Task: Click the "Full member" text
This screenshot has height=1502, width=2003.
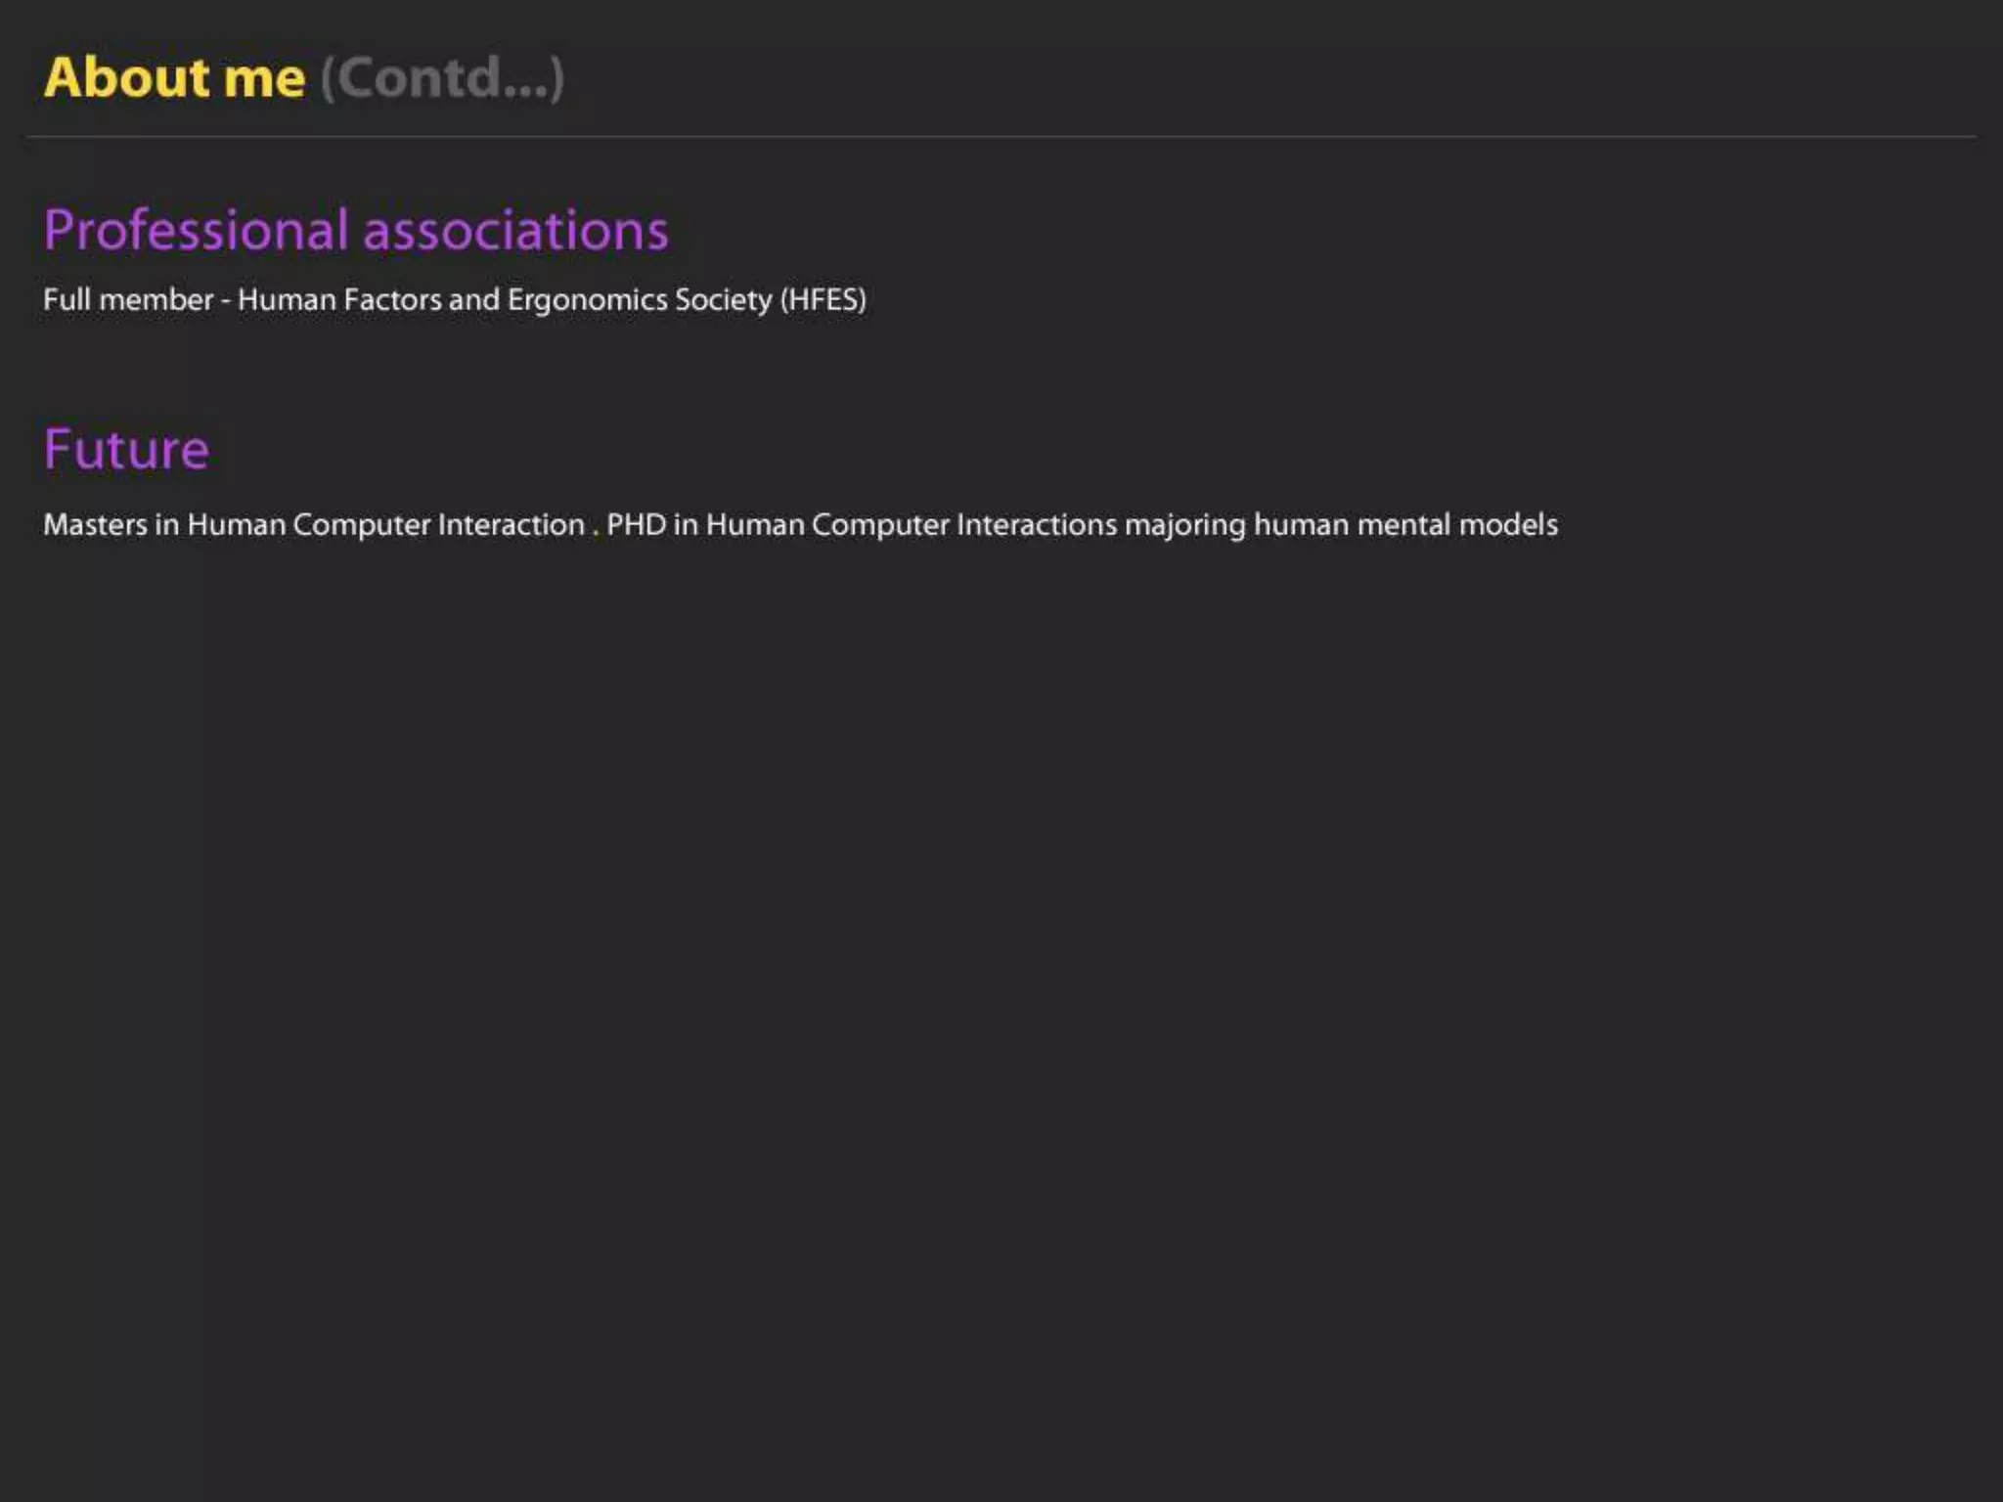Action: pos(127,299)
